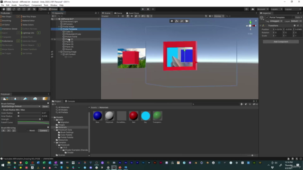Open scene camera settings icon

pos(211,16)
